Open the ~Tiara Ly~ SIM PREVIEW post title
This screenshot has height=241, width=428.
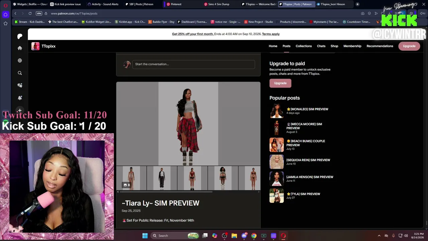coord(160,203)
